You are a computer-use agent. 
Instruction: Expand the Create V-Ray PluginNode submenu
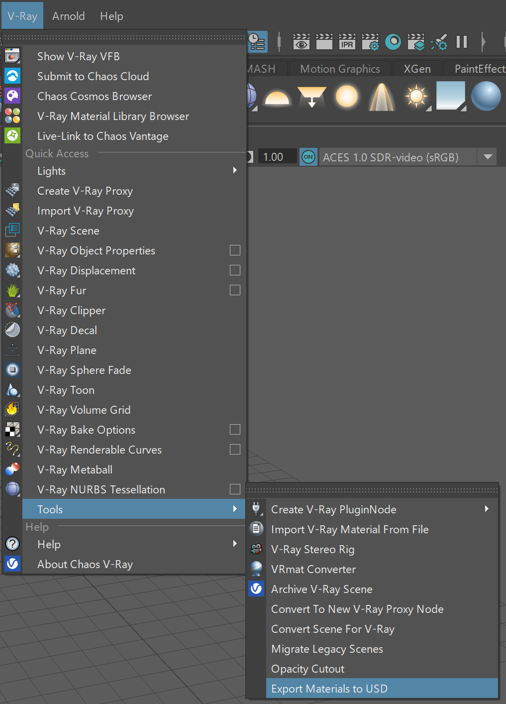382,509
